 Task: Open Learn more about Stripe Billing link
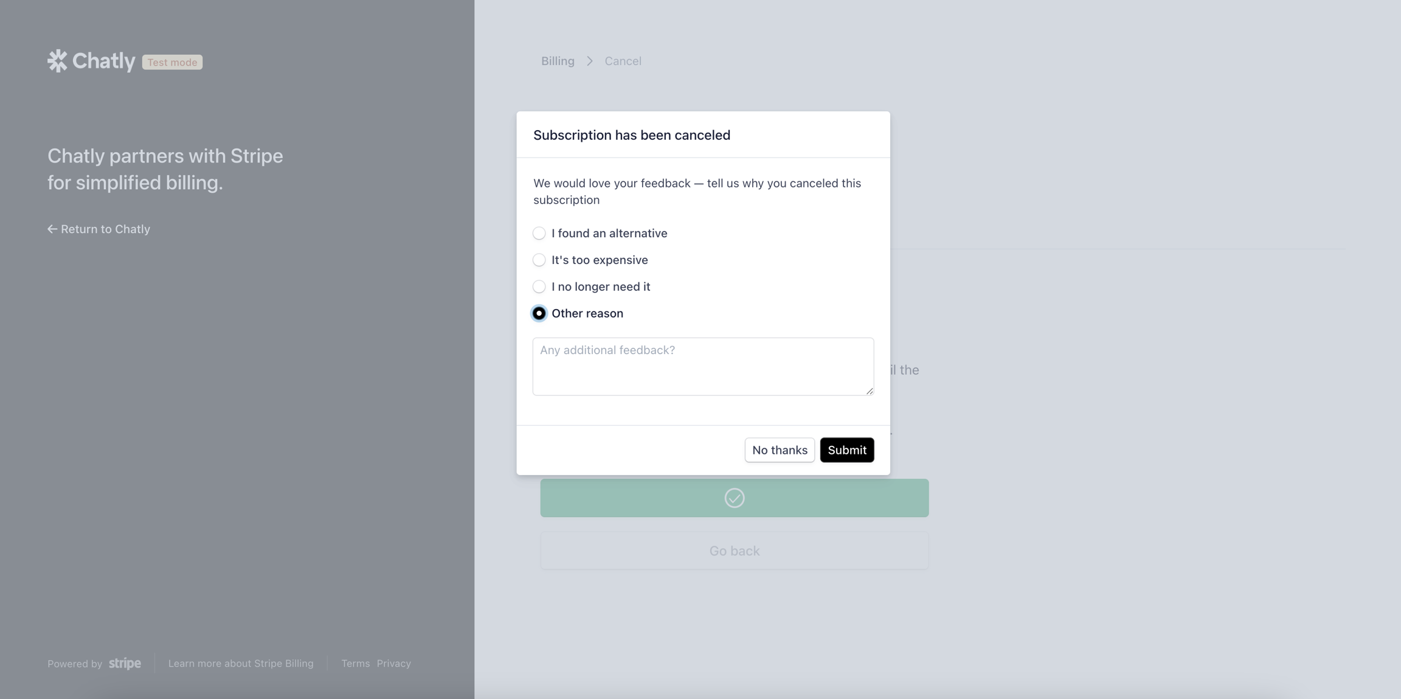pos(241,664)
